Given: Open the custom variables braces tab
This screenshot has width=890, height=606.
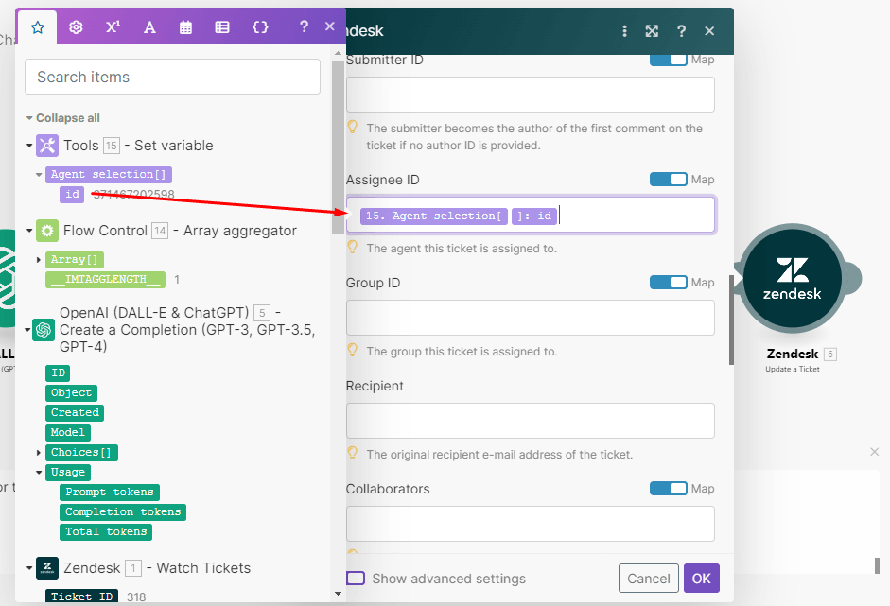Looking at the screenshot, I should [x=260, y=27].
